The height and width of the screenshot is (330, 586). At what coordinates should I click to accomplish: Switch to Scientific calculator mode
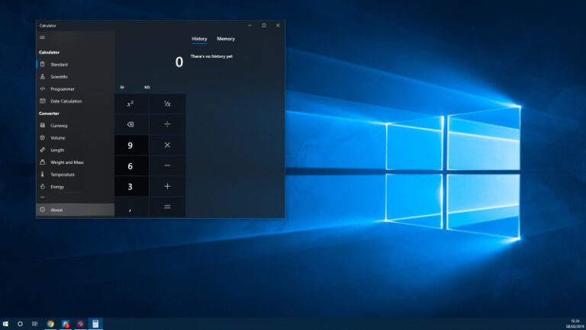(59, 77)
